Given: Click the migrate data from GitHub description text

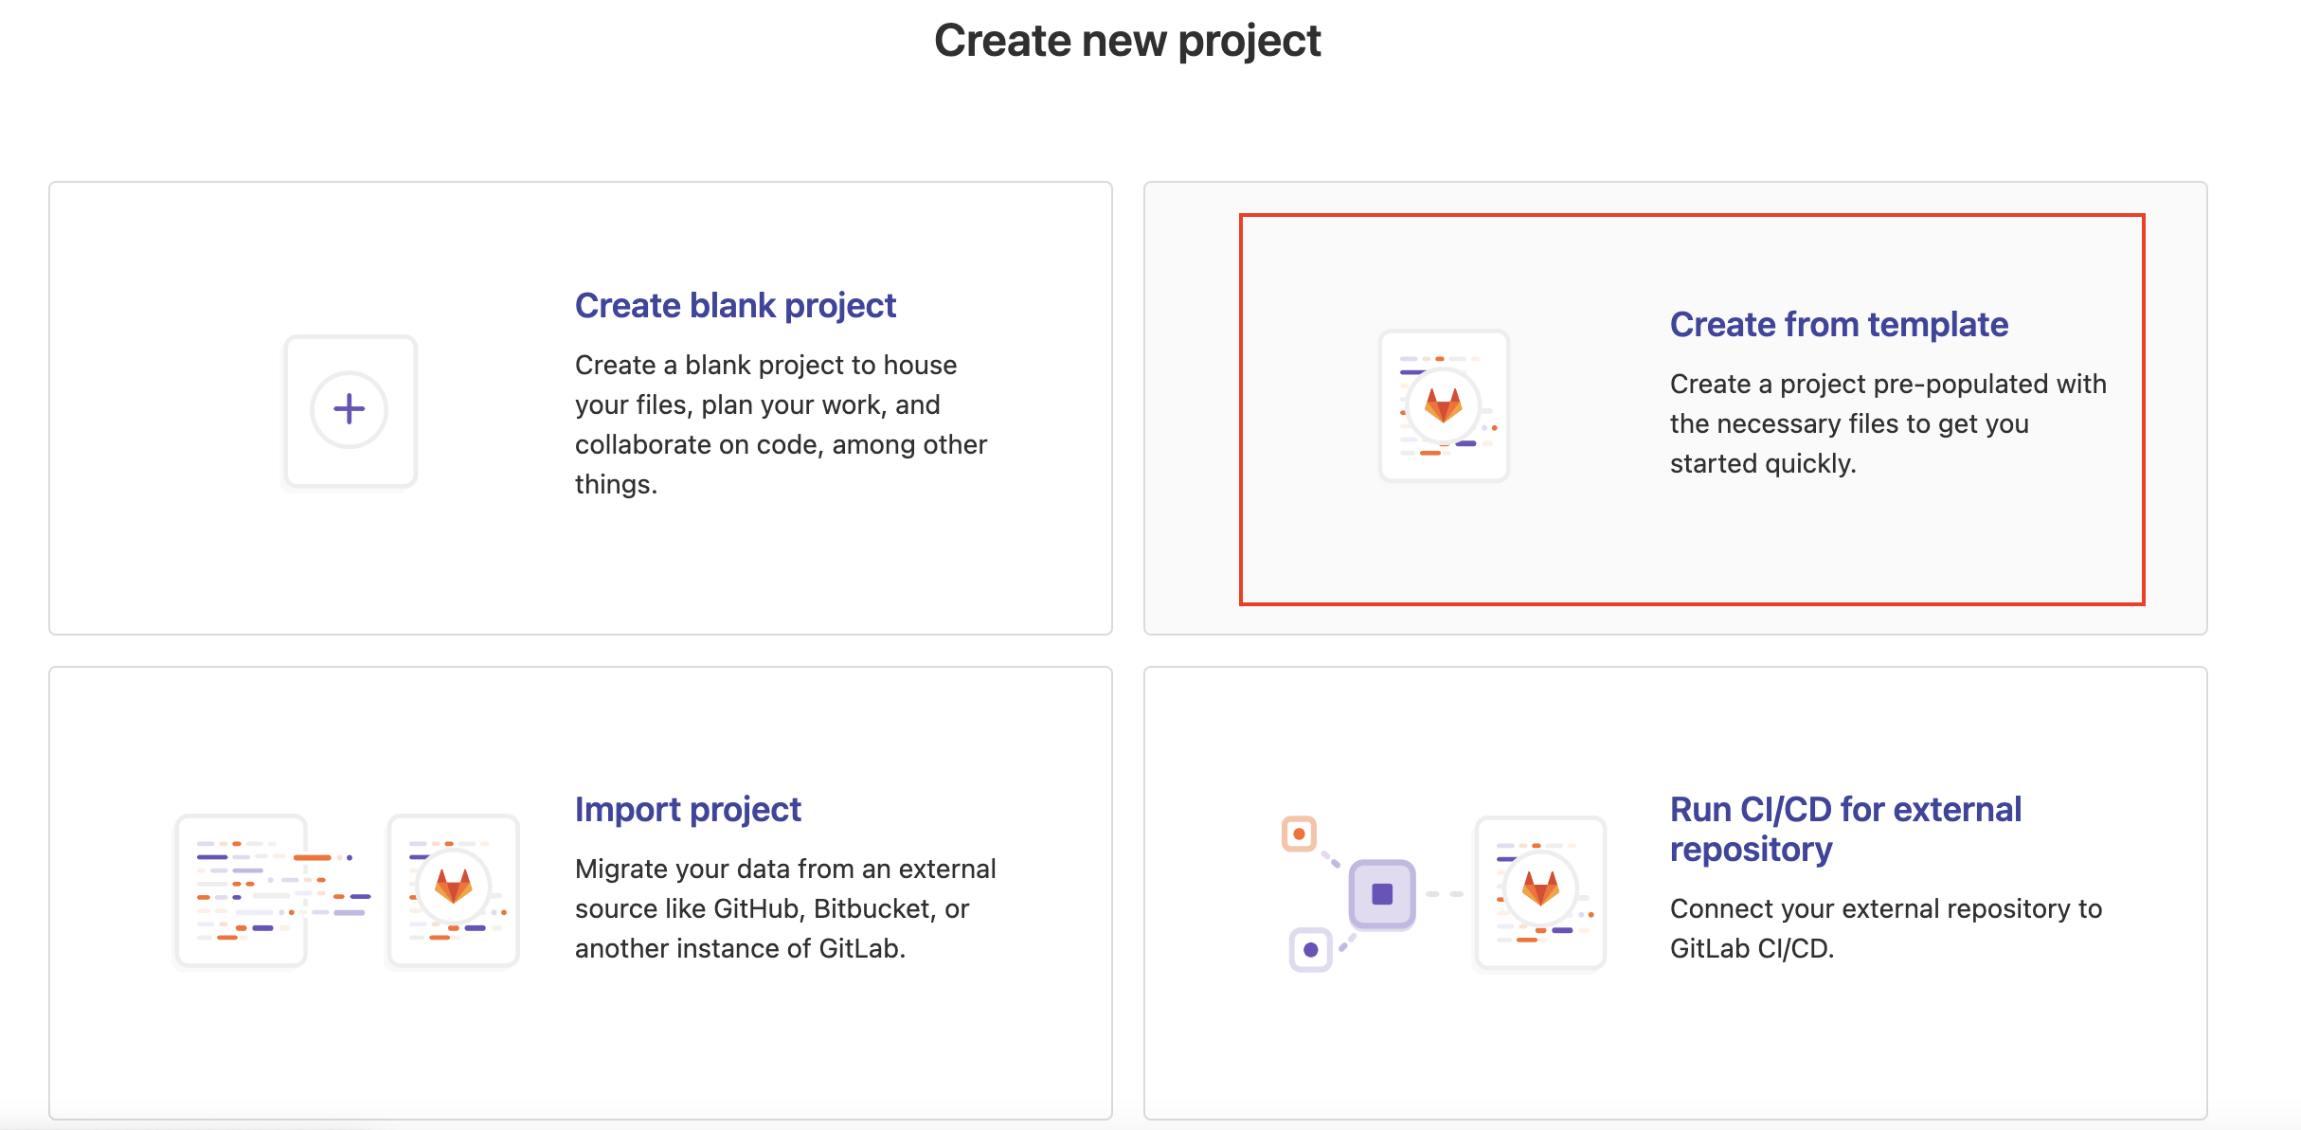Looking at the screenshot, I should tap(785, 907).
